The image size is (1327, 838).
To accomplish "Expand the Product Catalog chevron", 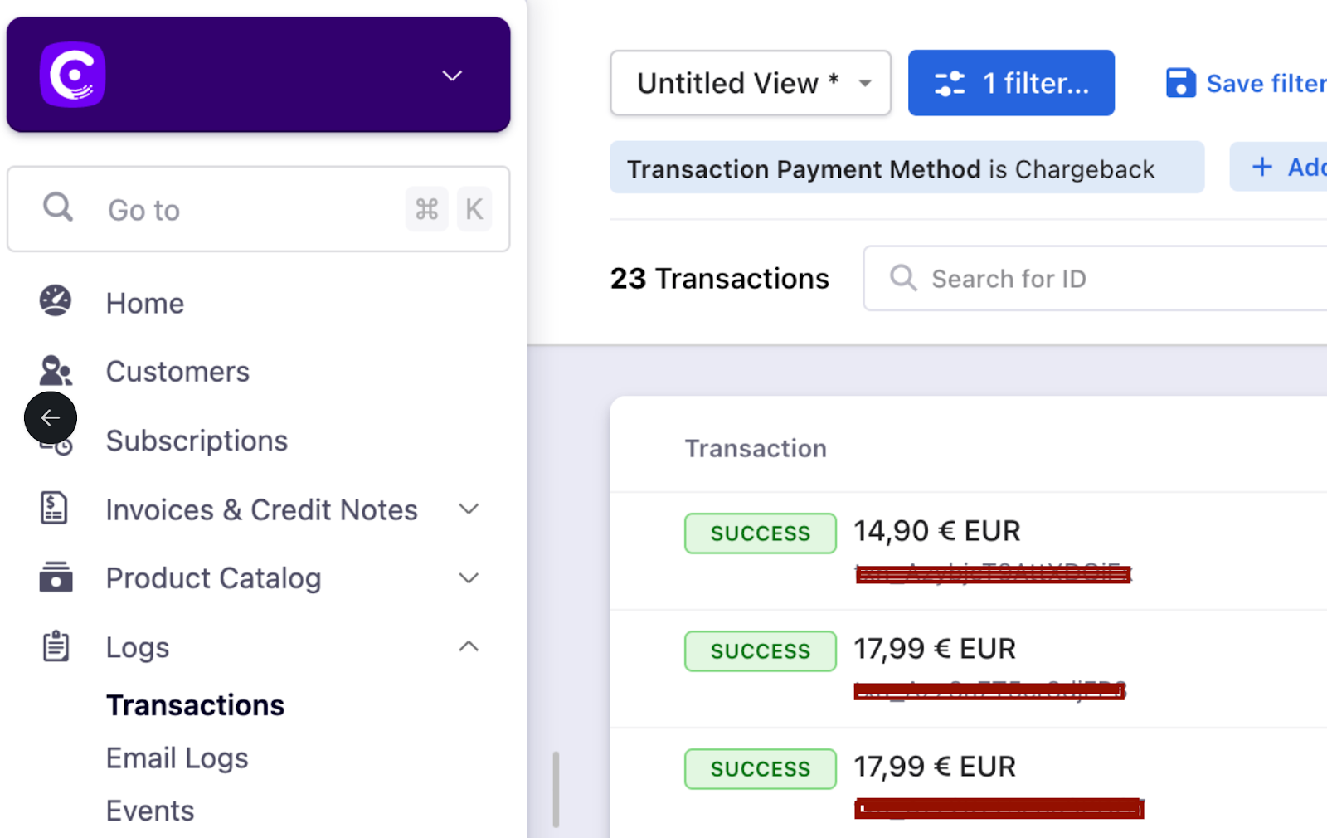I will click(469, 577).
